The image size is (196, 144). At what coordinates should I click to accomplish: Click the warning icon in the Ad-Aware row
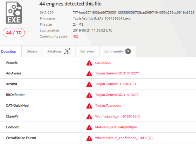(89, 73)
